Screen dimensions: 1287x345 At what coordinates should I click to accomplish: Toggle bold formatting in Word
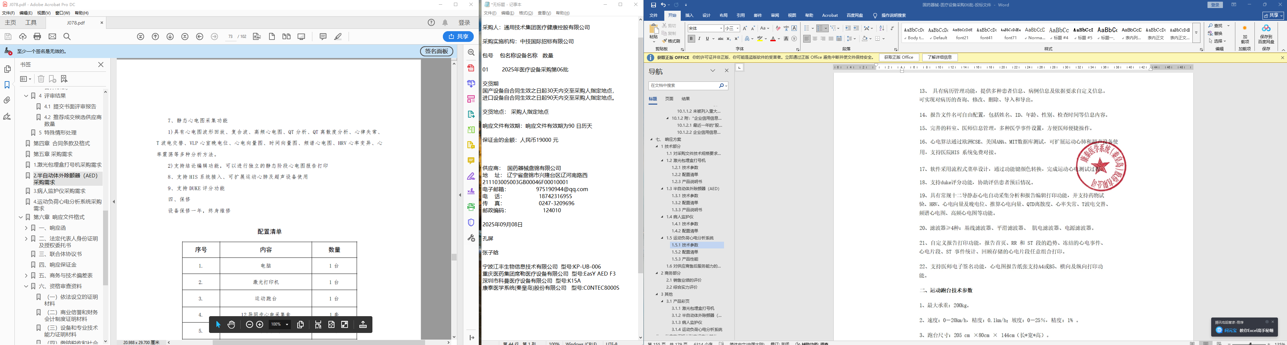(x=691, y=39)
